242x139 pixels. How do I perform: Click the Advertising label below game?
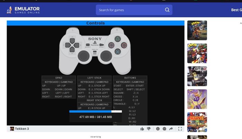95,137
